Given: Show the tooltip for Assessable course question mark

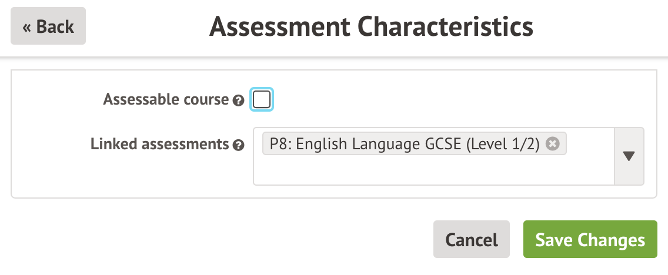Looking at the screenshot, I should pos(238,100).
